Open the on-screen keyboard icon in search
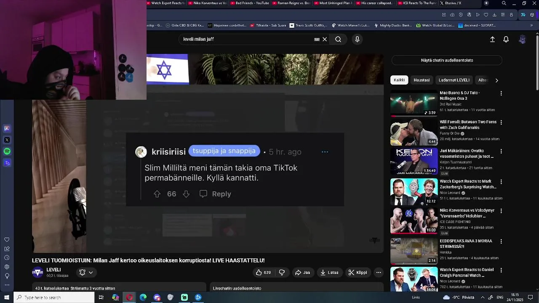The image size is (539, 303). [317, 39]
